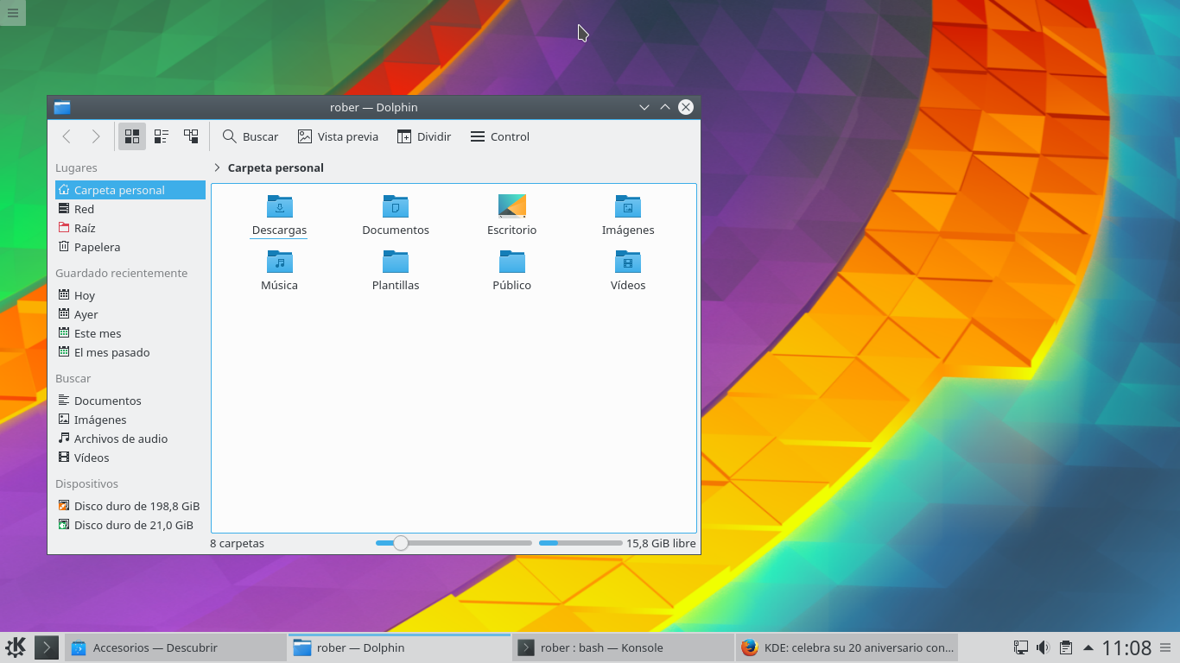Click the 8 carpetas status text
This screenshot has width=1180, height=663.
(237, 543)
